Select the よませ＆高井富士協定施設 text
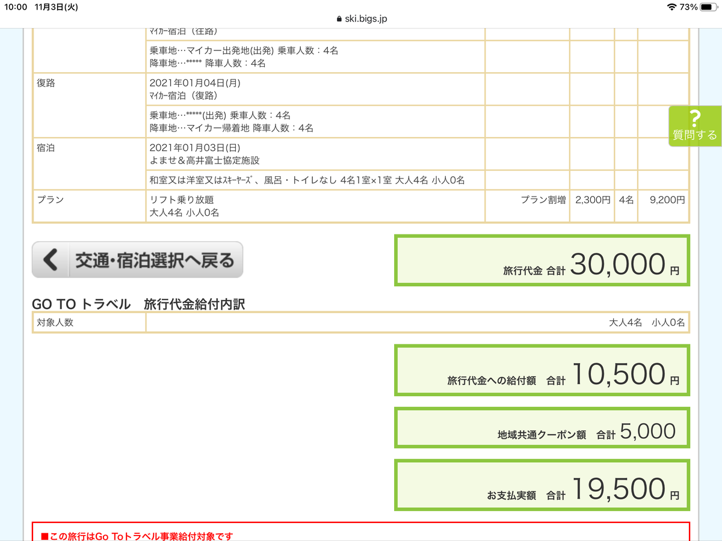 pyautogui.click(x=205, y=160)
